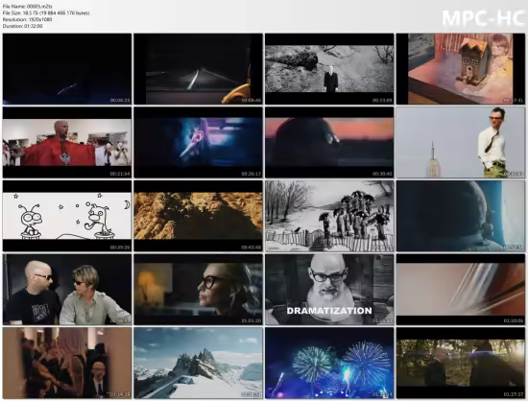Select the snowy mountain peaks thumbnail
The width and height of the screenshot is (528, 401).
click(x=199, y=364)
